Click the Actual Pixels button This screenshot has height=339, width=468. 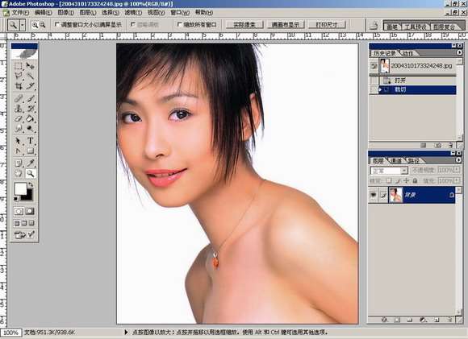point(244,25)
